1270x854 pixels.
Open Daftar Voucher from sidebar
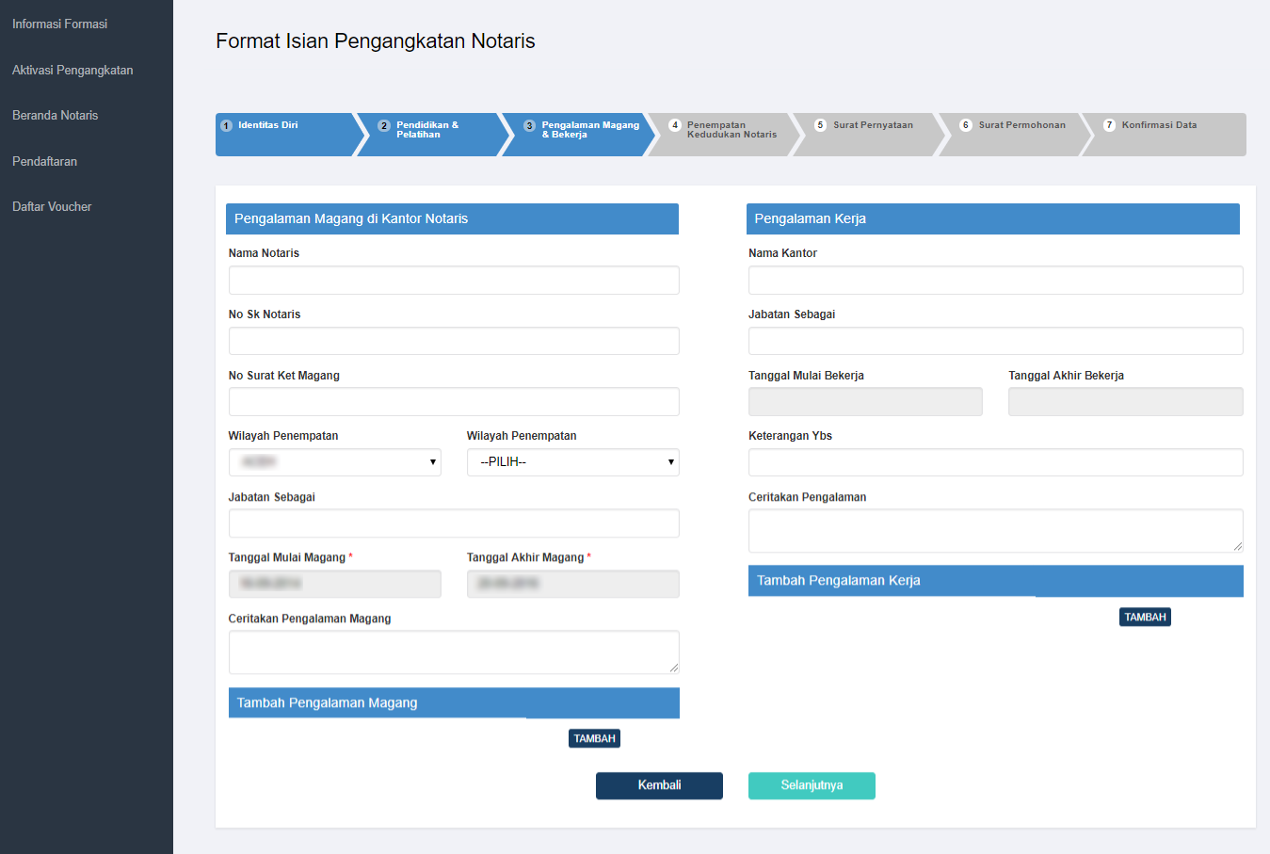tap(52, 206)
